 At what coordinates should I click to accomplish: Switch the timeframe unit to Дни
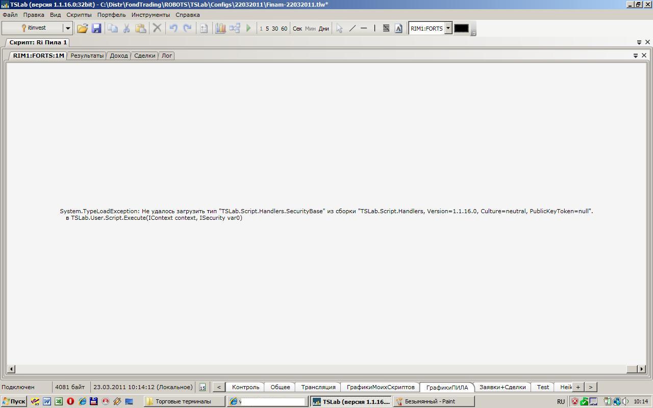click(324, 29)
